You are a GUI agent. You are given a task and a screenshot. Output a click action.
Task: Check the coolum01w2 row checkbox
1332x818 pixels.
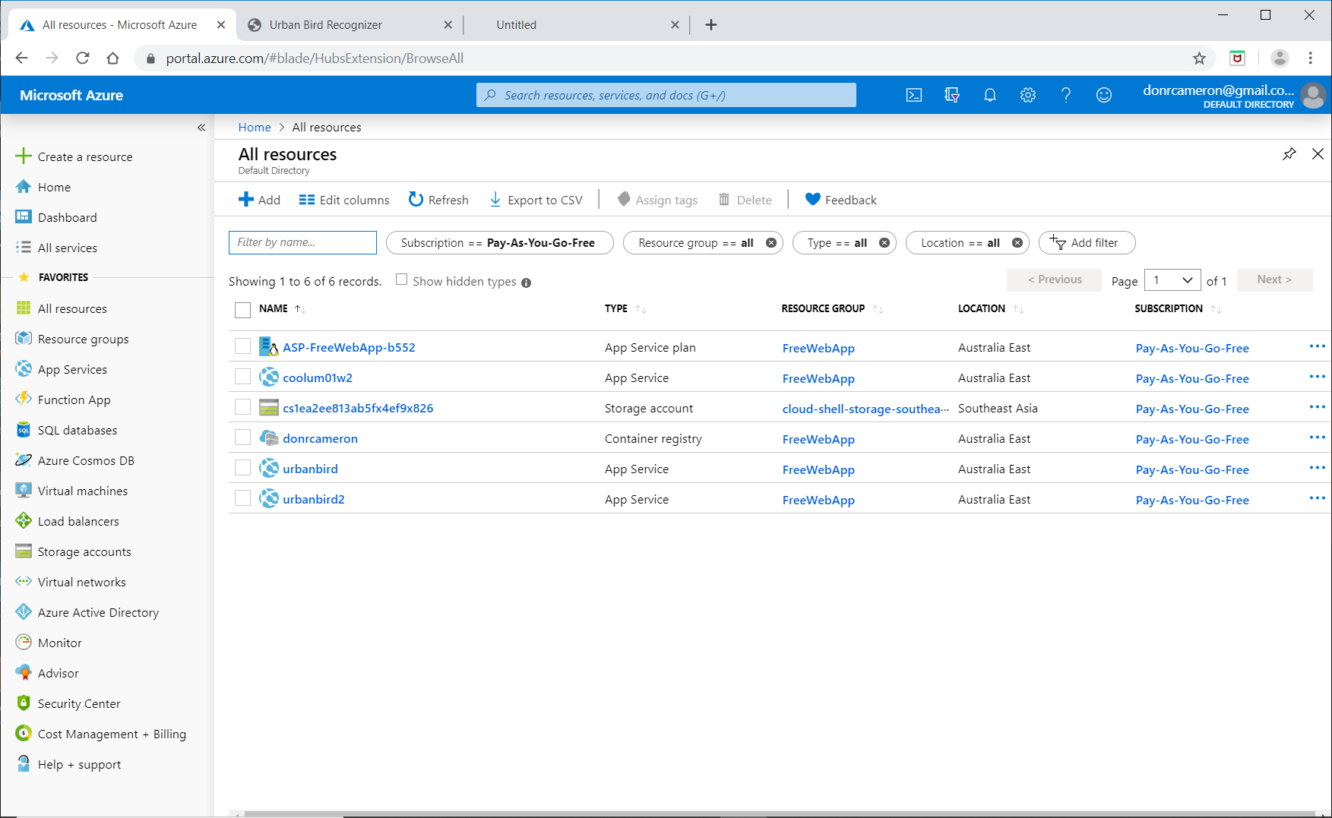[242, 377]
